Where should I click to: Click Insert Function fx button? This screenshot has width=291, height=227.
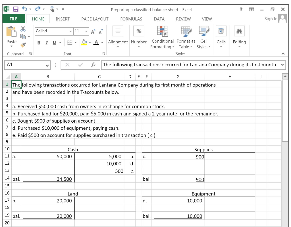pos(93,65)
